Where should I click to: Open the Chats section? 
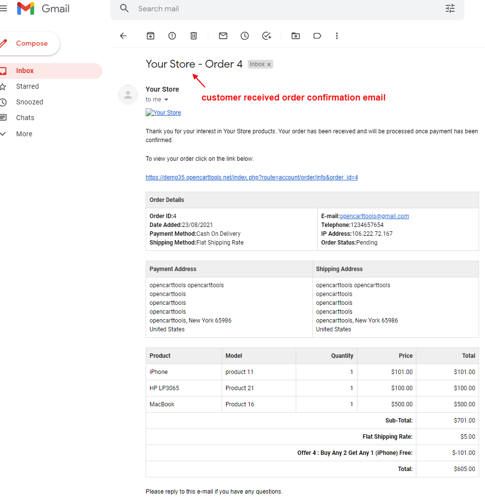click(x=26, y=118)
